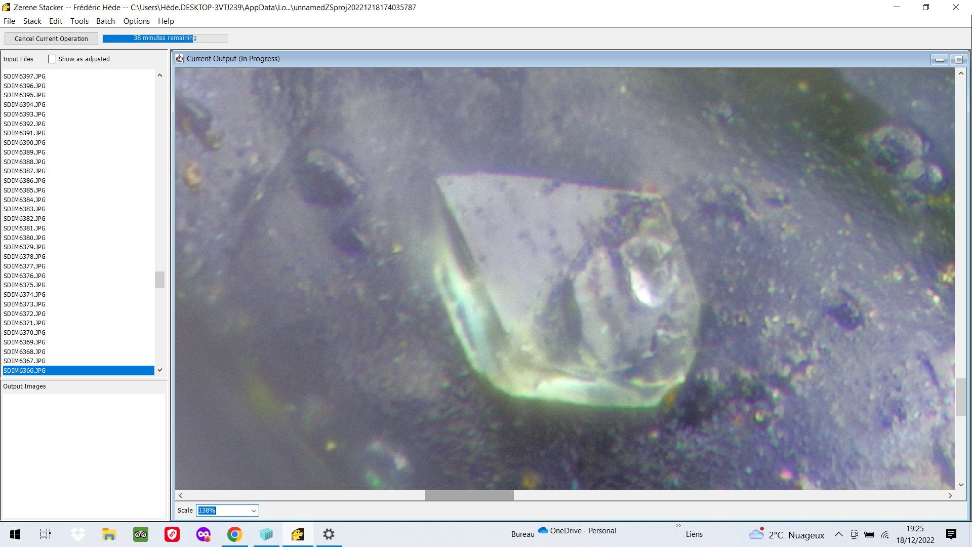Expand the taskbar toolbar overflow chevron
972x547 pixels.
click(x=678, y=526)
